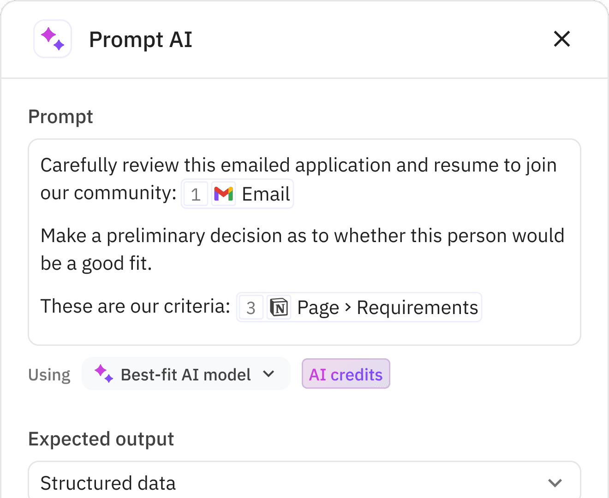This screenshot has width=609, height=498.
Task: Select the step number 1 badge
Action: click(x=196, y=194)
